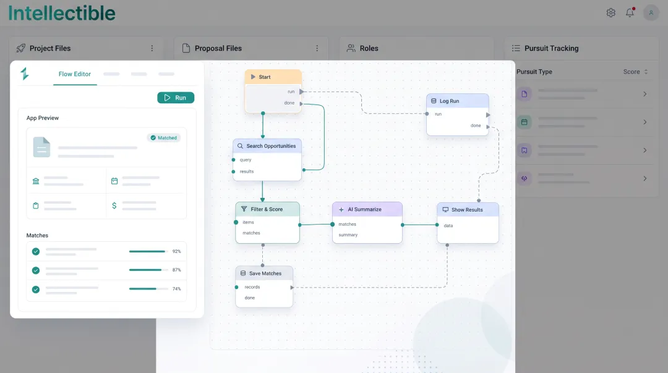Click the Show Results data port

(x=437, y=225)
